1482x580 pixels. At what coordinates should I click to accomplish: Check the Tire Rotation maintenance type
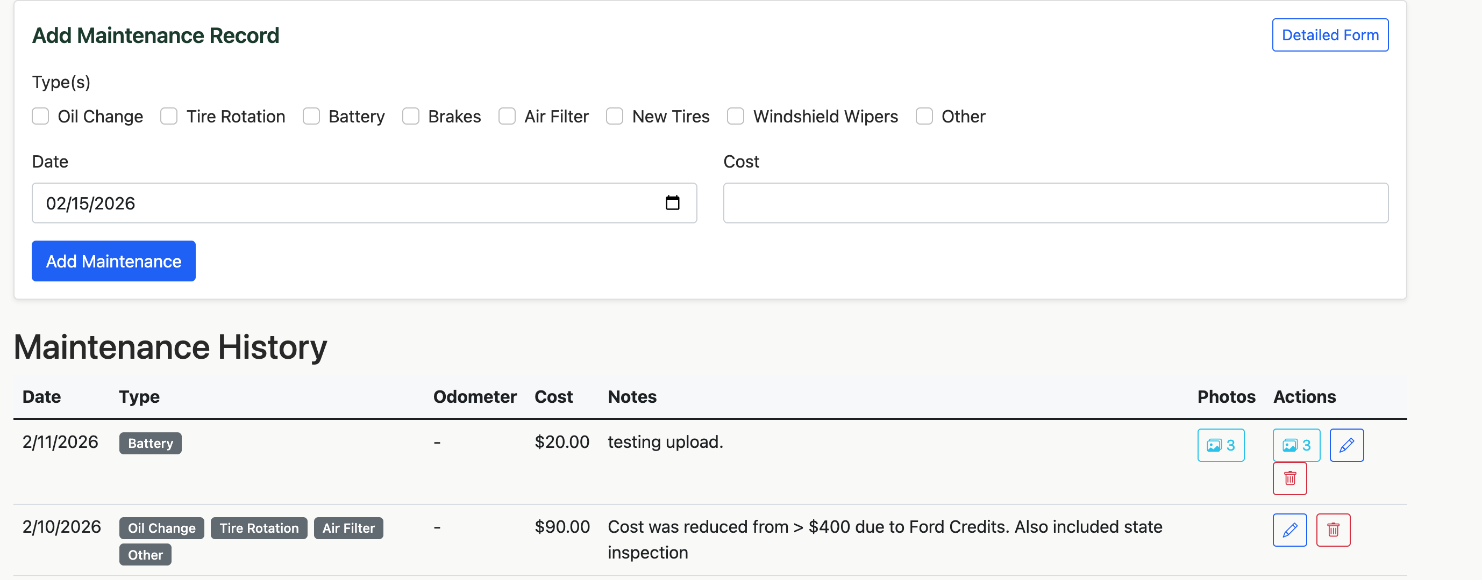pyautogui.click(x=168, y=116)
